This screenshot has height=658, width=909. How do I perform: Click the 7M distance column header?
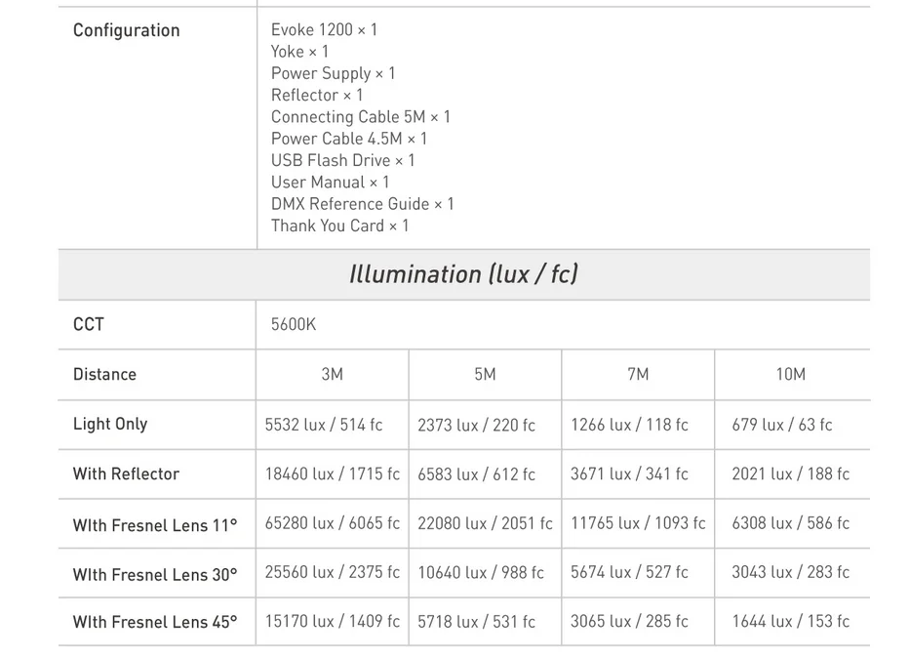pos(638,374)
